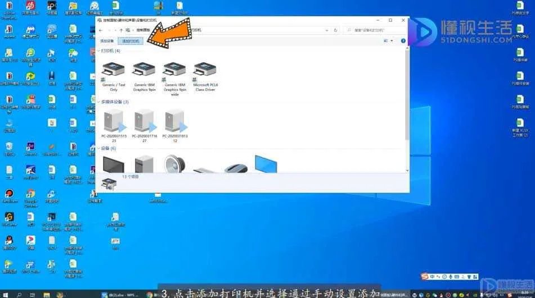Switch to Chrome on the taskbar

pyautogui.click(x=151, y=295)
